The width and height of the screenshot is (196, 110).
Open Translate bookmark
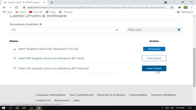(66, 12)
